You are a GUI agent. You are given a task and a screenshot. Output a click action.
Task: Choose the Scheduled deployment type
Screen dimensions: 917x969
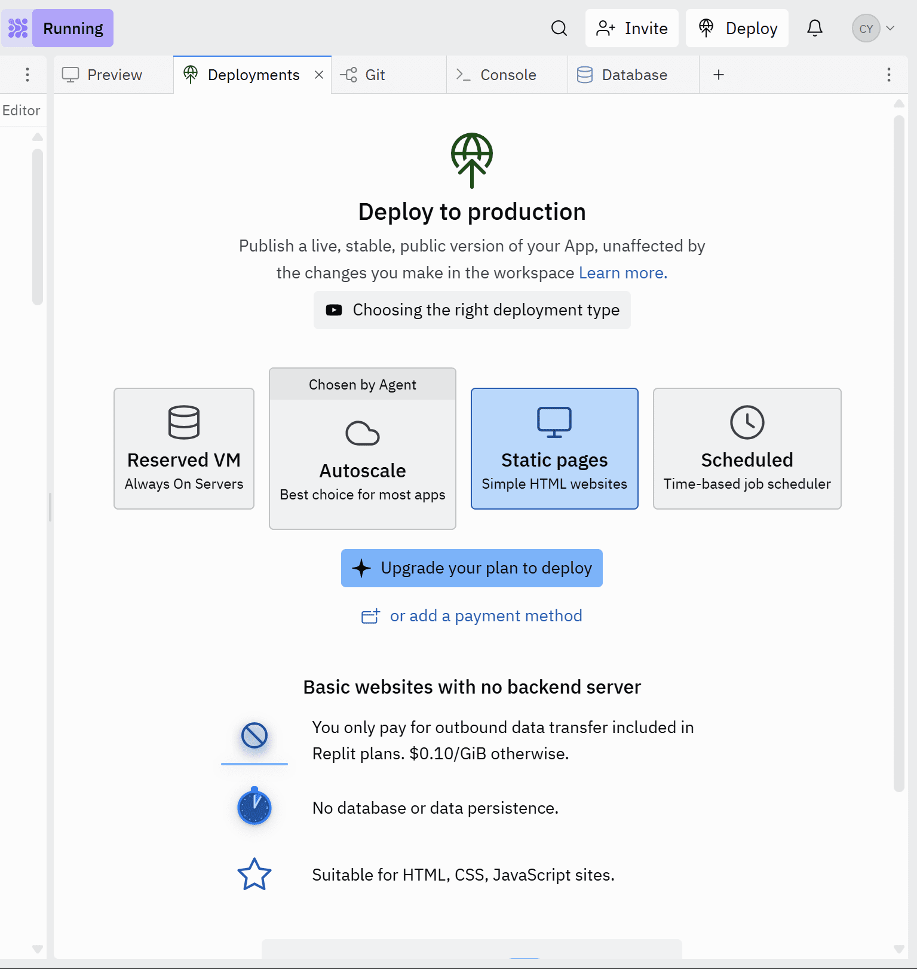click(747, 449)
